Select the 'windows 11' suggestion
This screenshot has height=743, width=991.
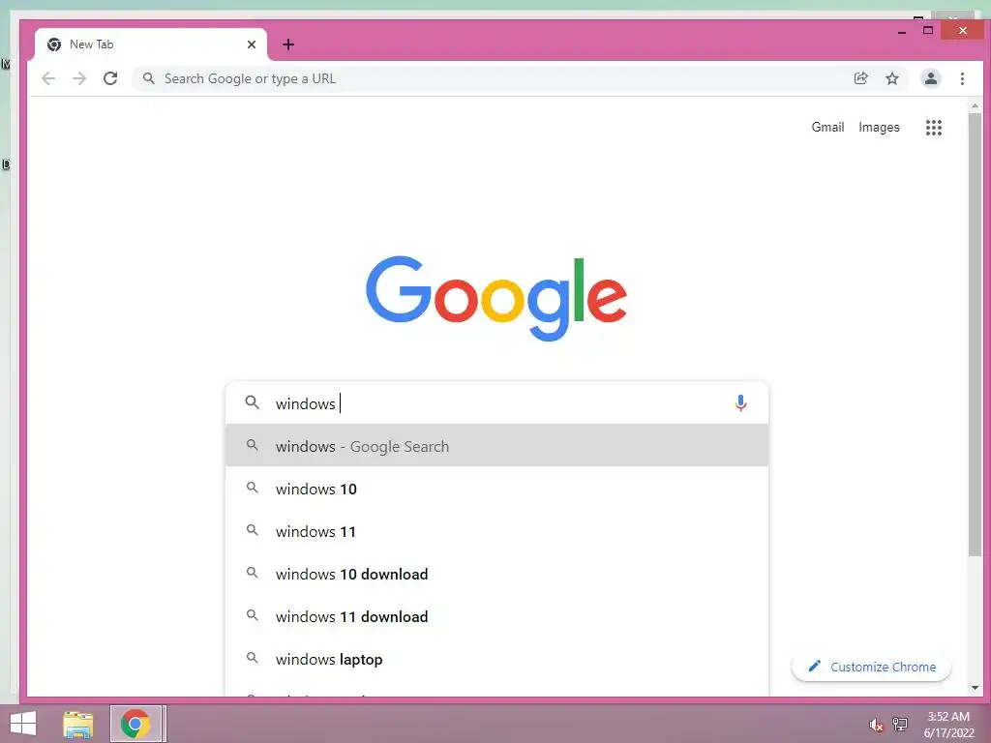[x=496, y=531]
